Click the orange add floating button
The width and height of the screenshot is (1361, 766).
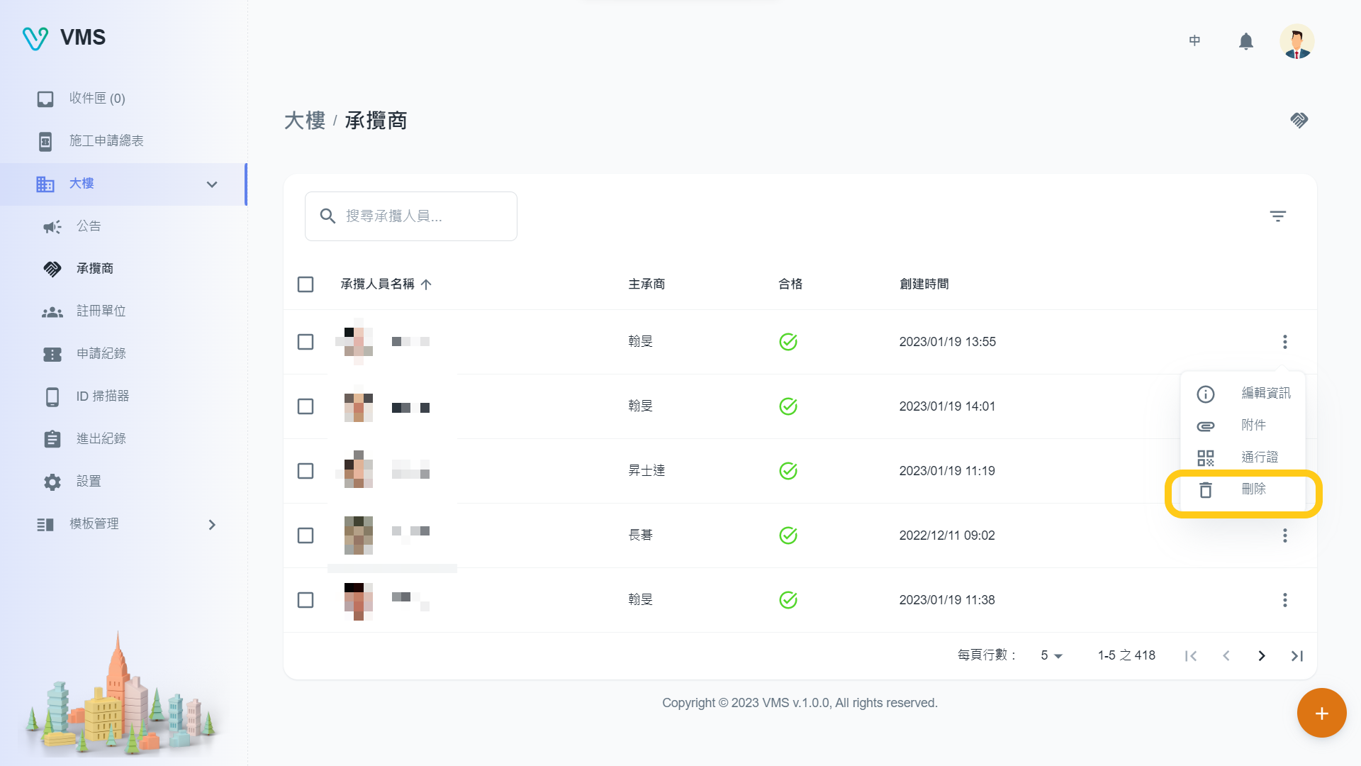click(x=1321, y=713)
